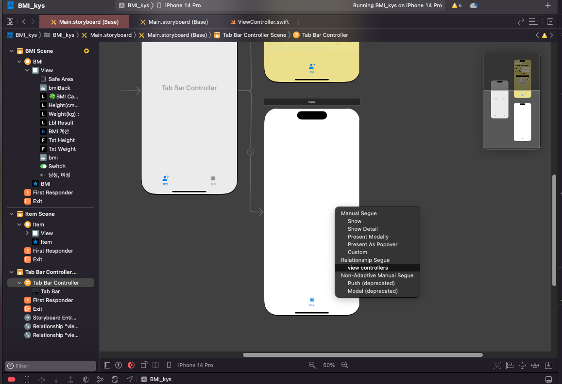The width and height of the screenshot is (562, 384).
Task: Choose Custom segue
Action: (357, 252)
